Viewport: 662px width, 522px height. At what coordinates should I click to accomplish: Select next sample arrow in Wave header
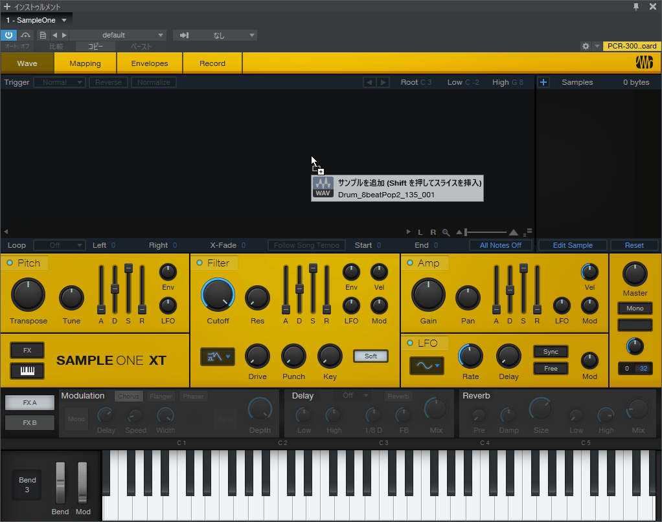(x=383, y=82)
